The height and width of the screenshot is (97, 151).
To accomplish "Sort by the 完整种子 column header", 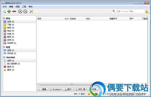I will (x=109, y=19).
